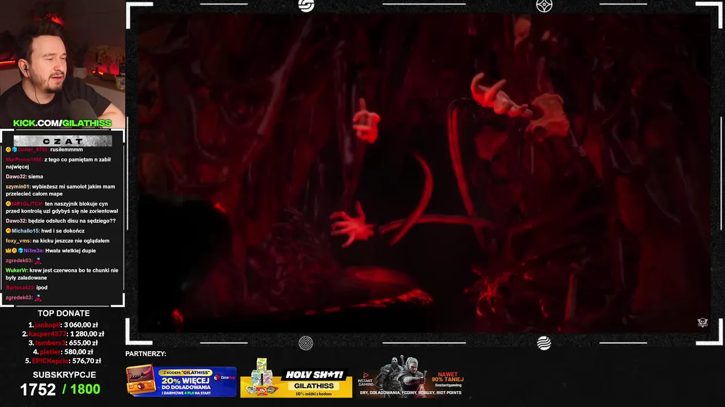The height and width of the screenshot is (407, 725).
Task: Click the main red gameplay video
Action: (424, 172)
